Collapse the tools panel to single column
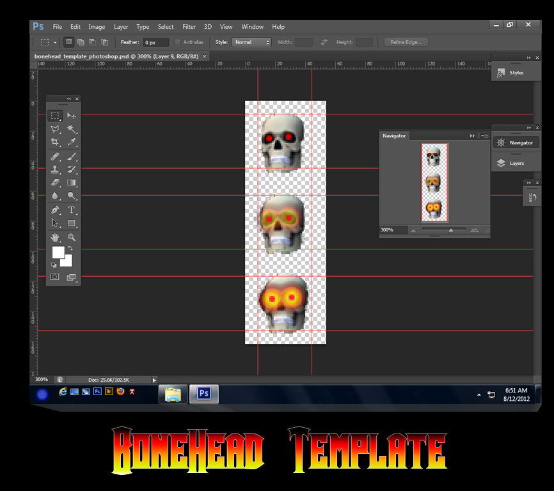The width and height of the screenshot is (554, 491). 68,98
